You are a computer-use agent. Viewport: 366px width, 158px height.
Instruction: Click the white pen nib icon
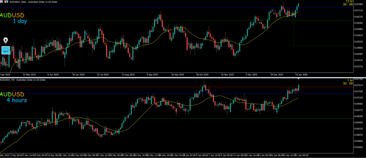pos(6,40)
